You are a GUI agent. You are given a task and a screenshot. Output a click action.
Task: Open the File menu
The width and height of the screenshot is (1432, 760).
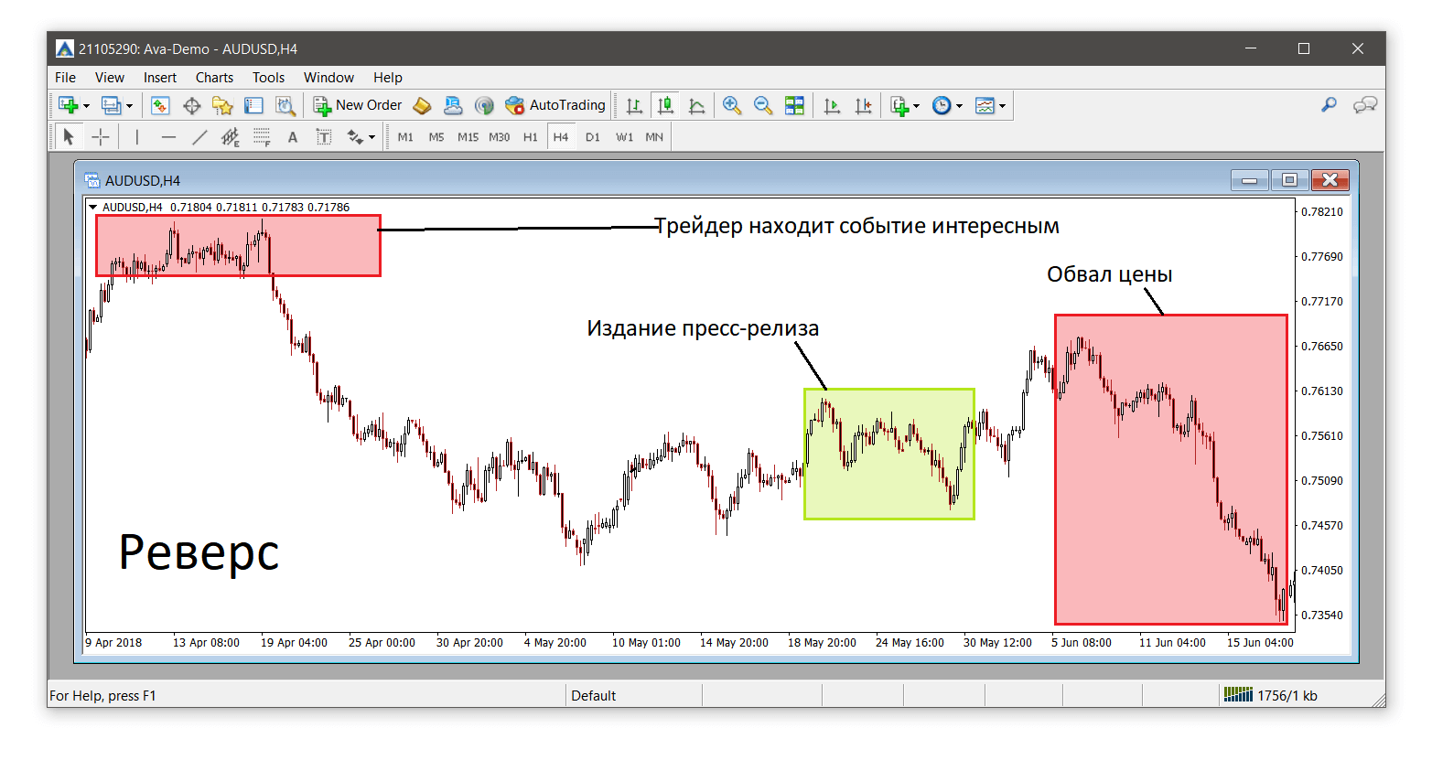[65, 78]
